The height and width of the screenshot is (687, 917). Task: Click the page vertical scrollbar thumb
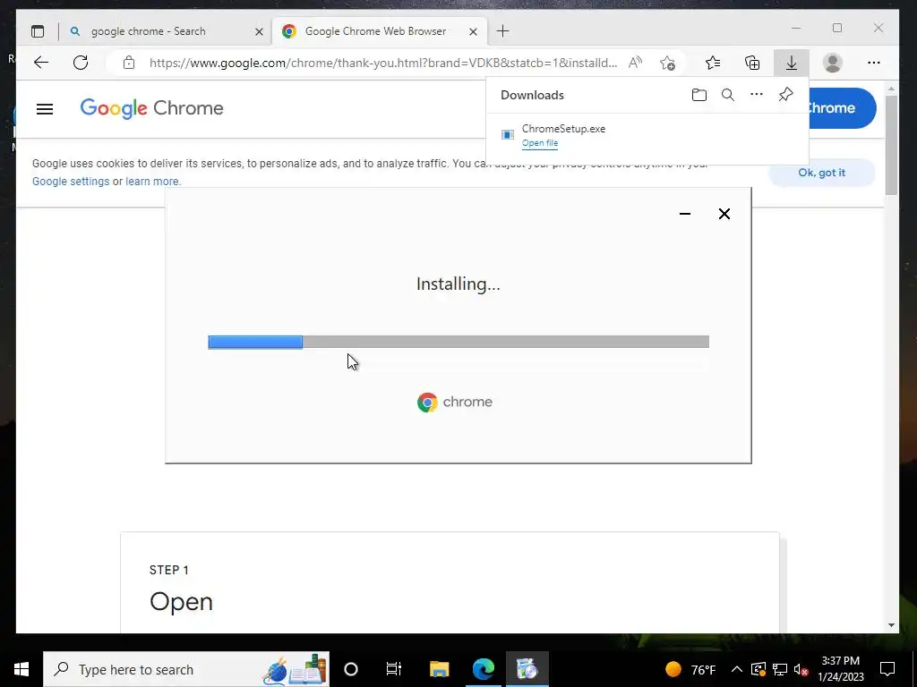(891, 145)
